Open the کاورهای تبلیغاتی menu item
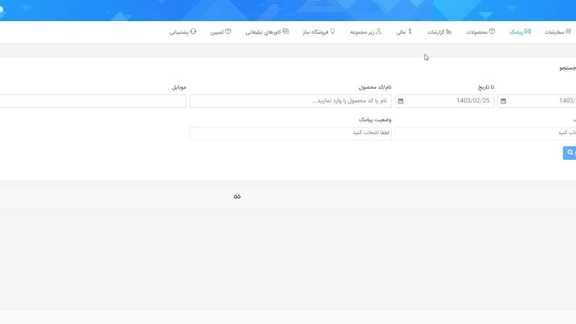Viewport: 576px width, 324px height. (267, 32)
